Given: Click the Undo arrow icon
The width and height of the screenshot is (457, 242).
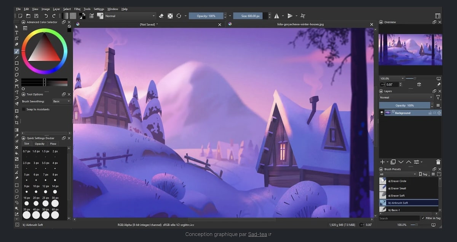Looking at the screenshot, I should point(46,16).
